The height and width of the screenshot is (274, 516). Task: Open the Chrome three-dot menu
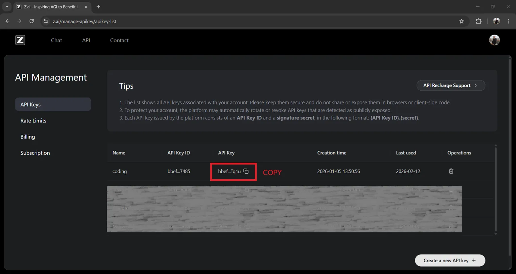(x=509, y=21)
